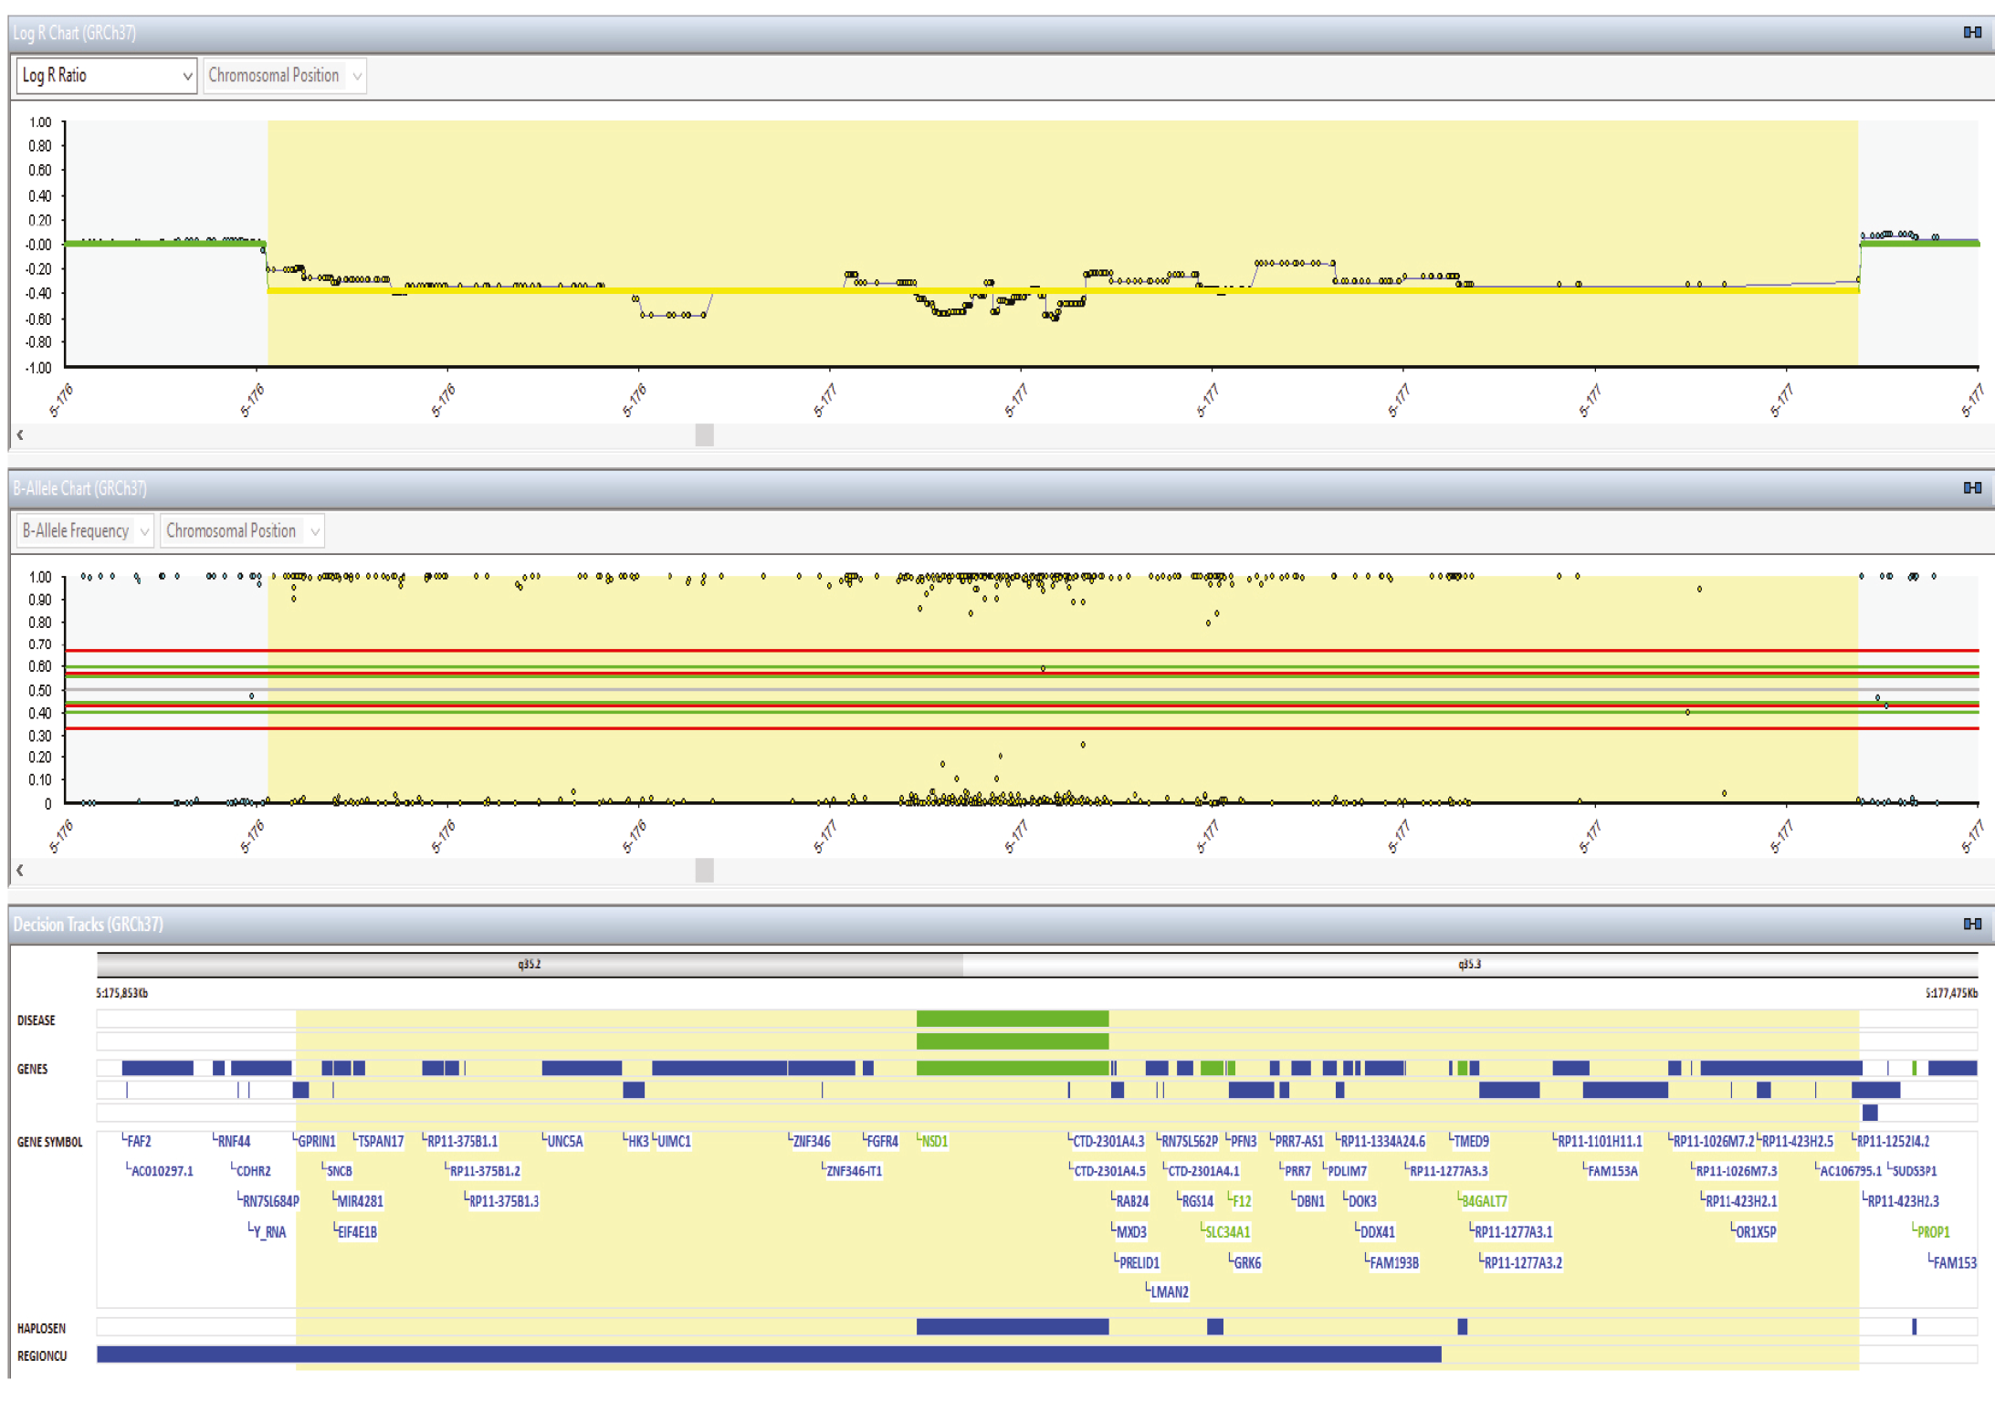This screenshot has width=1995, height=1401.
Task: Click the REGIONCU track bar
Action: pos(769,1354)
